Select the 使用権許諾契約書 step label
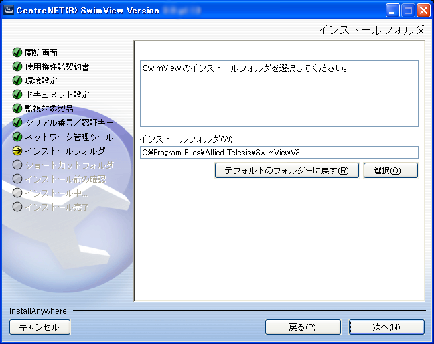 point(58,67)
